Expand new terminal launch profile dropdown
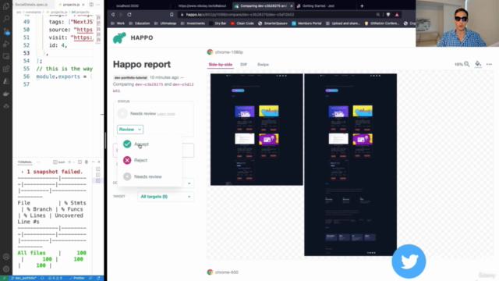Screen dimensions: 499x281 (x=73, y=162)
